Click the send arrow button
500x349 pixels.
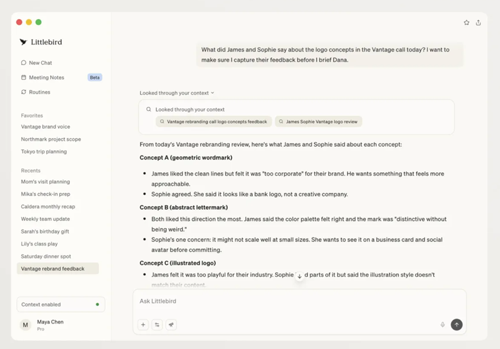(457, 325)
